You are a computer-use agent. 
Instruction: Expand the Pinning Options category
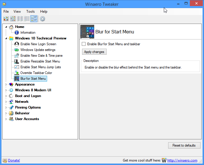coord(6,107)
